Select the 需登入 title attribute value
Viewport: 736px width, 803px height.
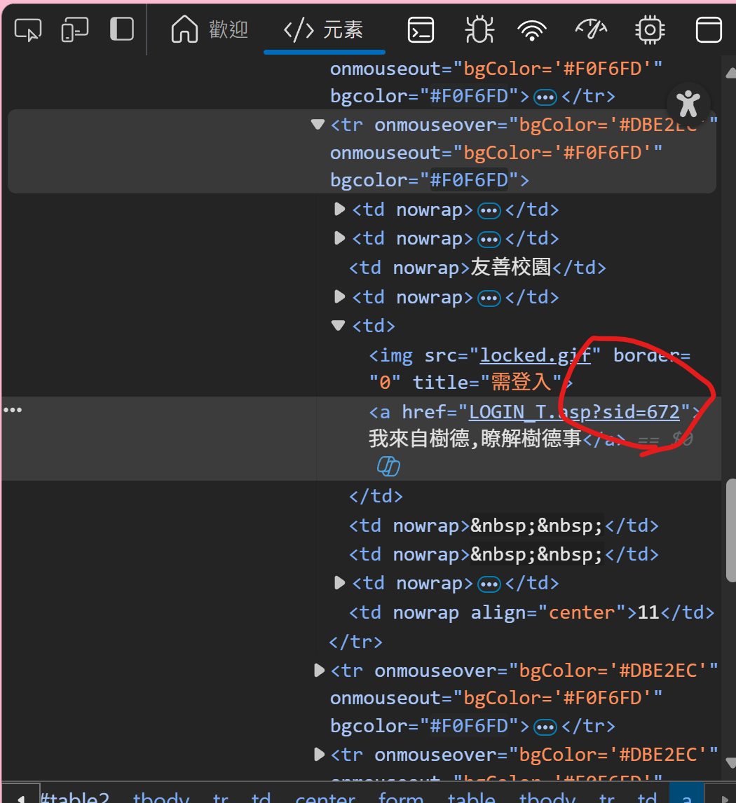pos(521,382)
